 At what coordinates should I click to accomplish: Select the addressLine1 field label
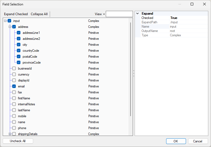pyautogui.click(x=31, y=33)
